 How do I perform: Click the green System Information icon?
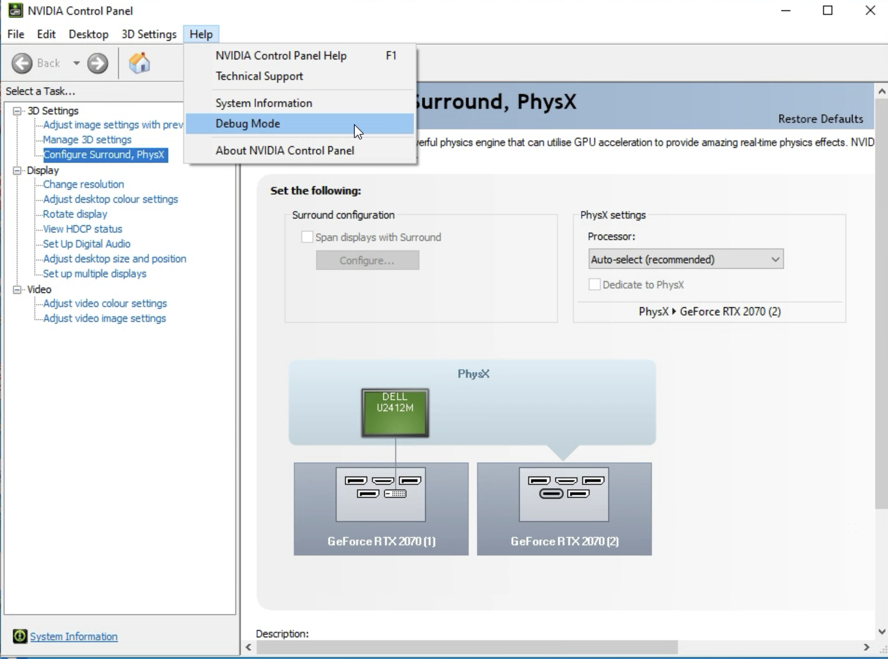click(19, 636)
